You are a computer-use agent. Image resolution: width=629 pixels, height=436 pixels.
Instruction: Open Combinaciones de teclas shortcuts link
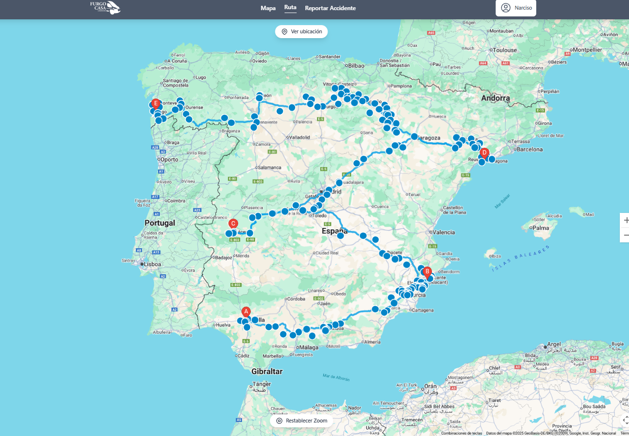pos(461,433)
